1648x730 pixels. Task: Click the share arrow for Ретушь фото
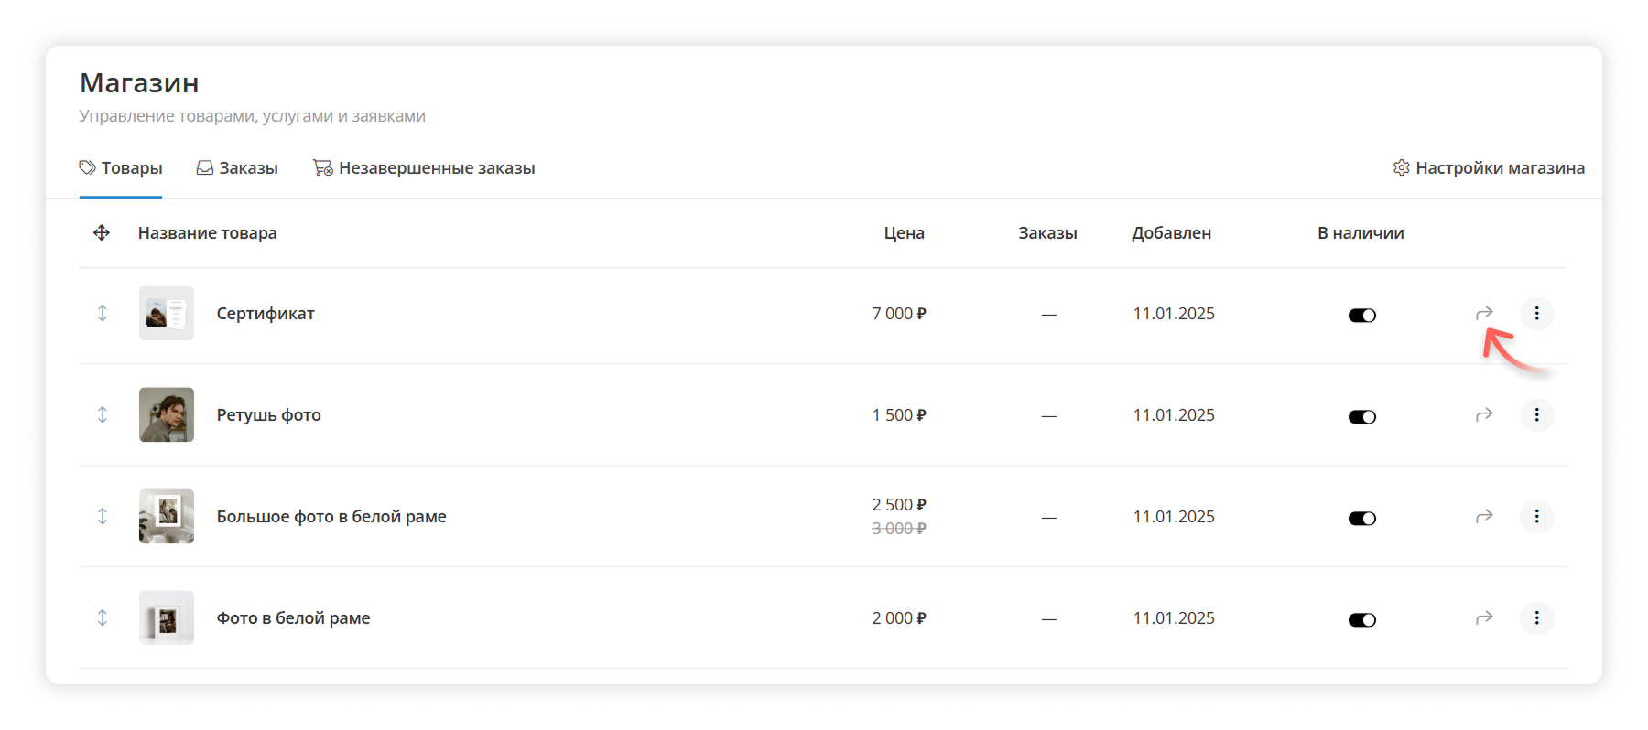1484,415
